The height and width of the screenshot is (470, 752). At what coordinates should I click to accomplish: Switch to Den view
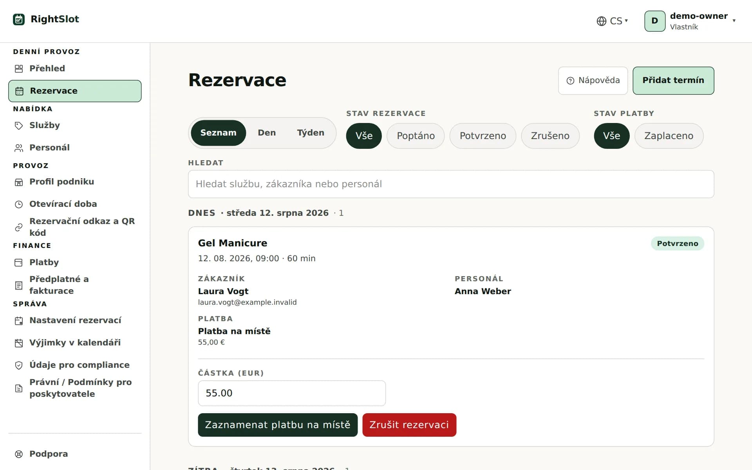click(267, 133)
